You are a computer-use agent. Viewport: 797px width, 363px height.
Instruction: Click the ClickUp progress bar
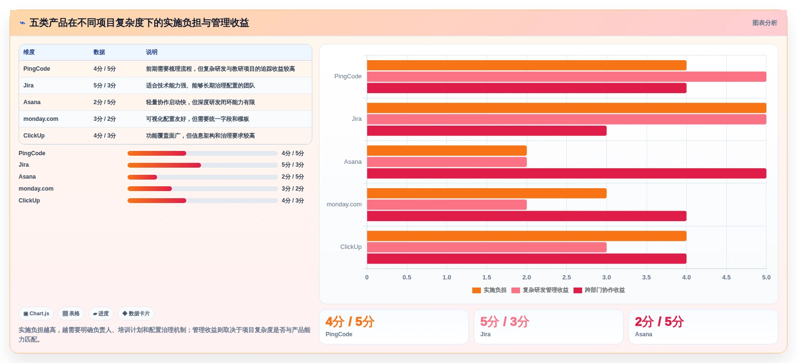[x=202, y=201]
